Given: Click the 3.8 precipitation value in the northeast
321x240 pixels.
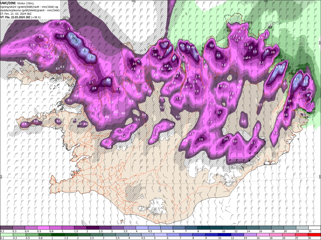Looking at the screenshot, I should pyautogui.click(x=267, y=51).
